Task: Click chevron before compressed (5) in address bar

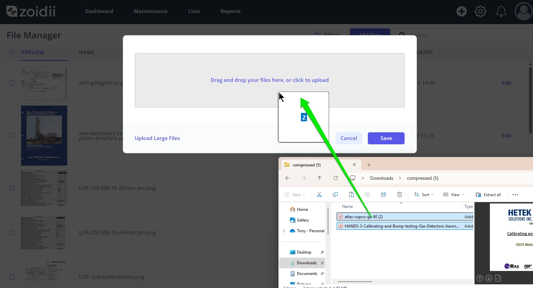Action: 400,178
